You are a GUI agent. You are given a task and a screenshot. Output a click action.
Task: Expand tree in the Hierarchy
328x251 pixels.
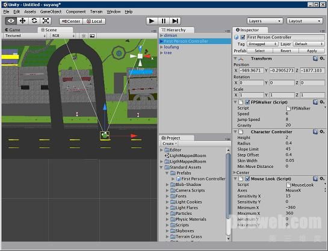click(161, 53)
